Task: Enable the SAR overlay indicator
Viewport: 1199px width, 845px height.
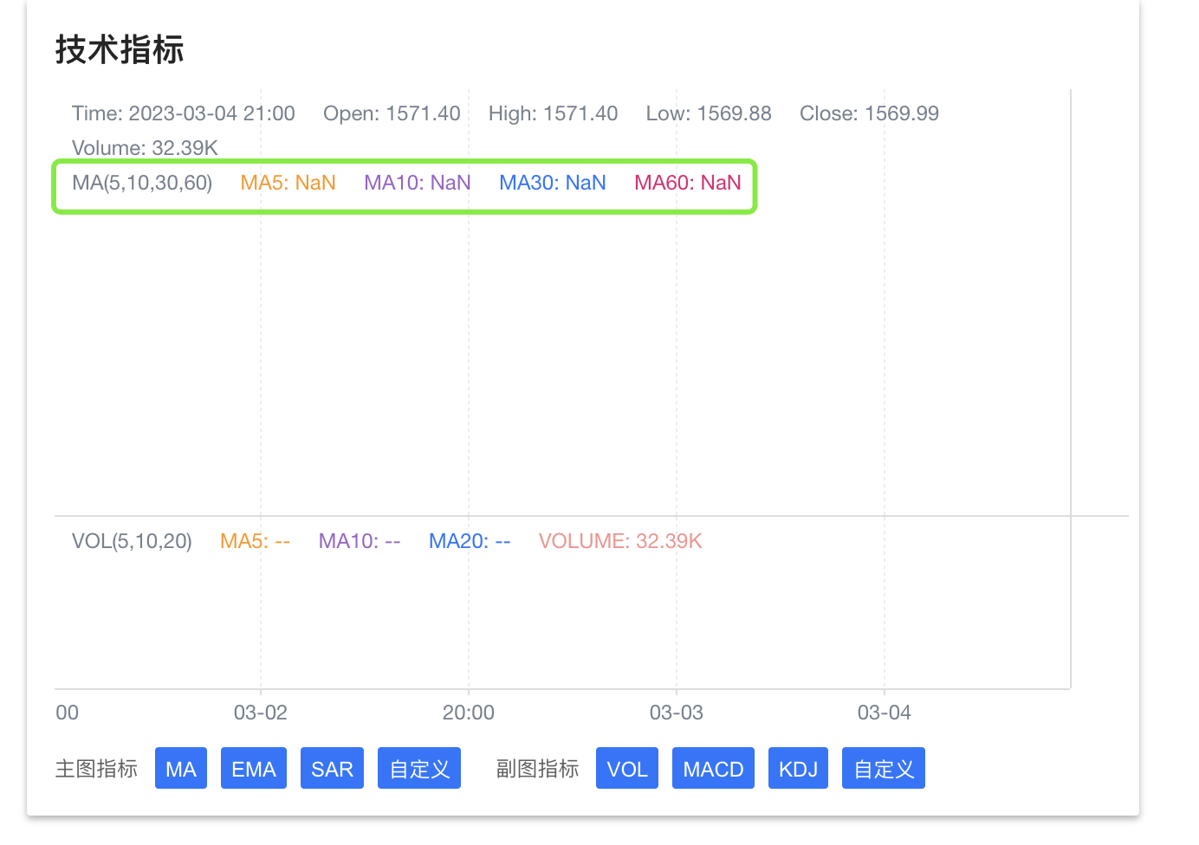Action: tap(332, 768)
